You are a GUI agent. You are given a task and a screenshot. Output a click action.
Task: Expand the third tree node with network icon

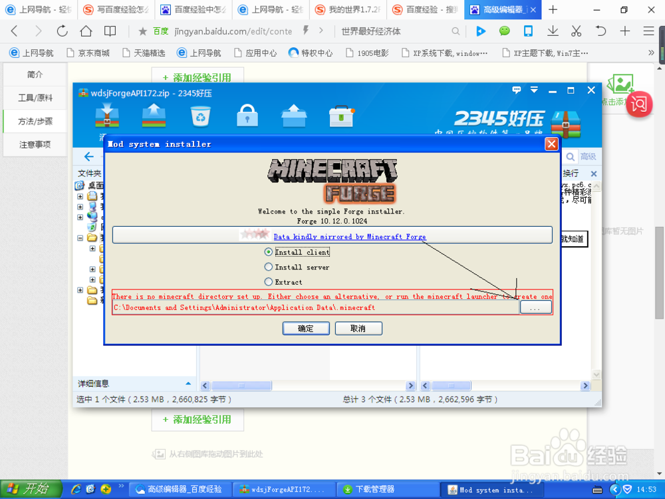coord(80,217)
